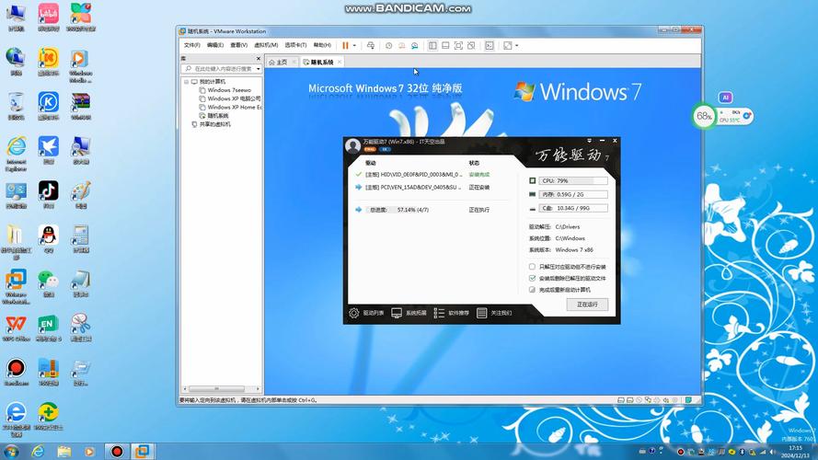Screen dimensions: 818x460
Task: Pause the virtual machine from the VMware toolbar
Action: (345, 46)
